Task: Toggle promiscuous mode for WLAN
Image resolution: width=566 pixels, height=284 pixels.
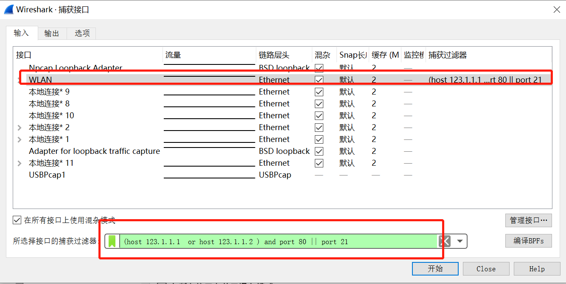Action: coord(319,80)
